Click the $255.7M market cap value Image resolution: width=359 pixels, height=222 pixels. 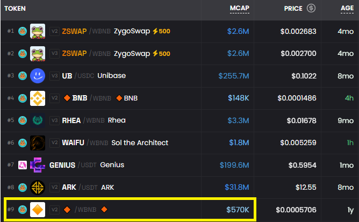click(234, 76)
